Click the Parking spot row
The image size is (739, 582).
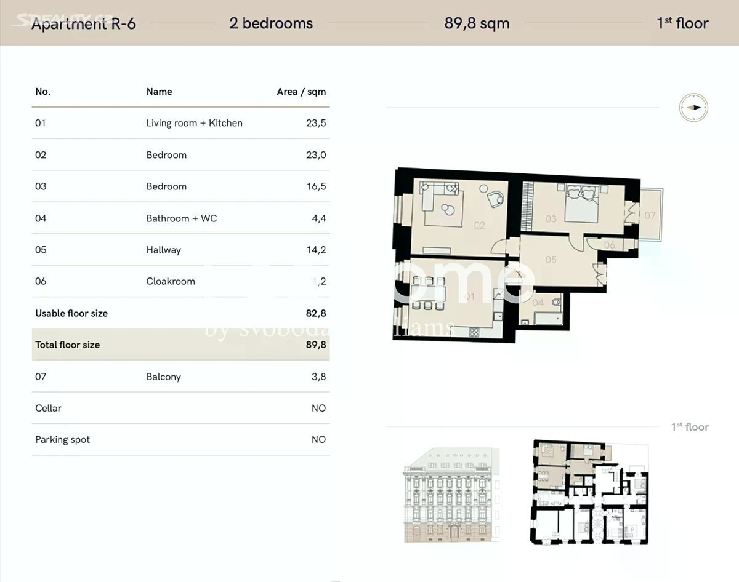click(x=180, y=440)
